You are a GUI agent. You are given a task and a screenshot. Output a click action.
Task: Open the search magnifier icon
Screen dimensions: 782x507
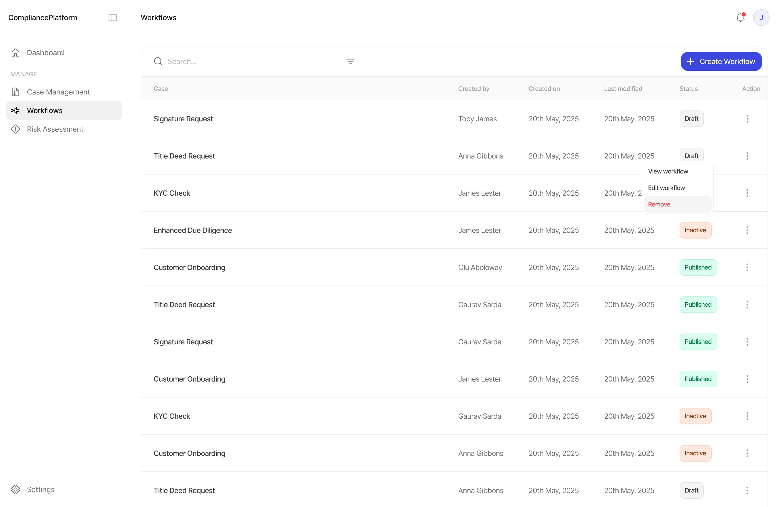[x=158, y=61]
